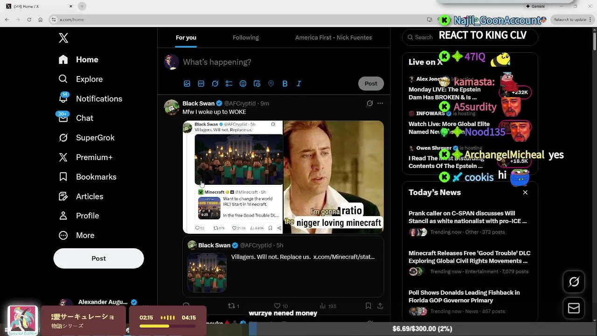Toggle italic text in composer
Screen dimensions: 597x336
(x=299, y=84)
